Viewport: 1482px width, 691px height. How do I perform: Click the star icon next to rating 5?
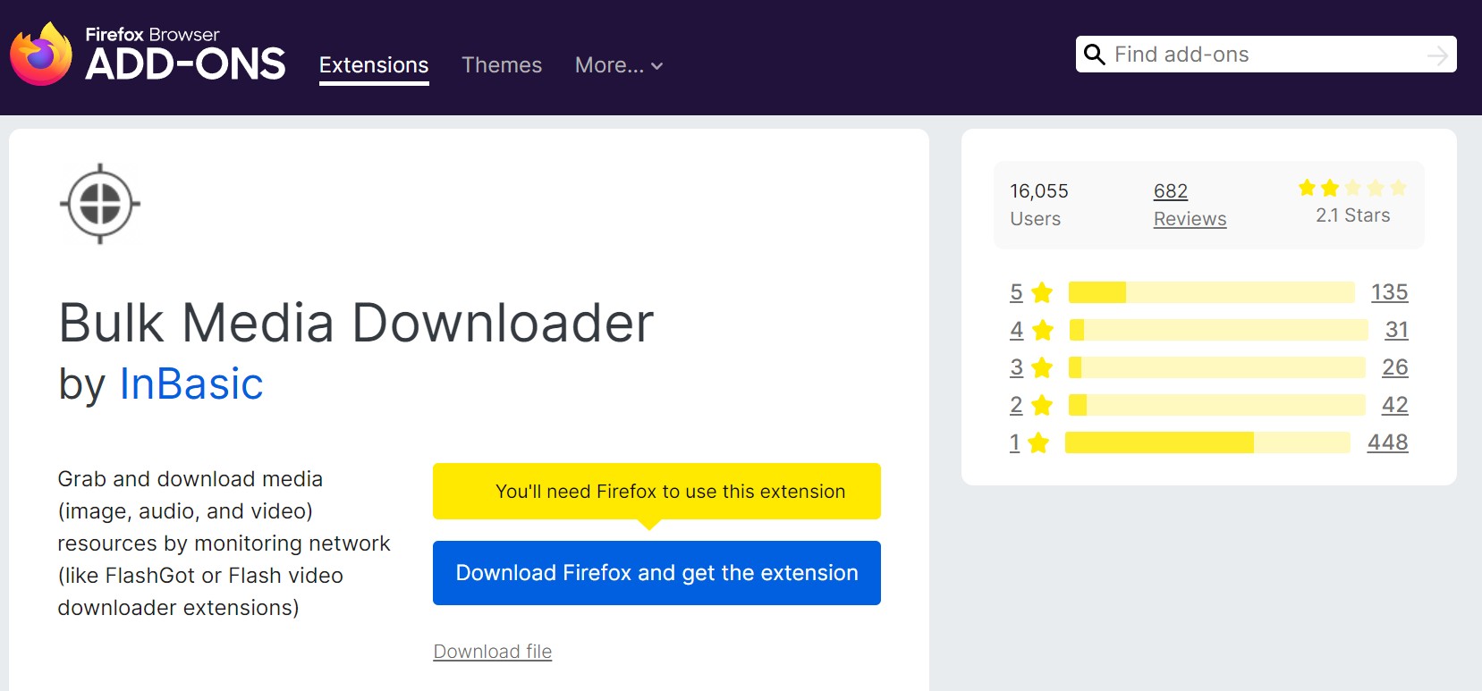tap(1042, 292)
